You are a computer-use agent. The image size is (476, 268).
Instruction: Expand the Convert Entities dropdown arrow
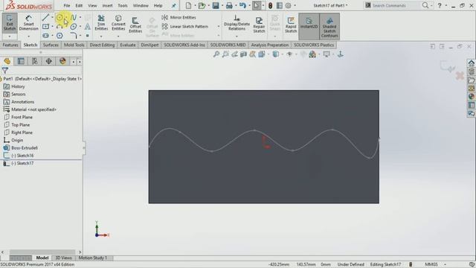118,36
